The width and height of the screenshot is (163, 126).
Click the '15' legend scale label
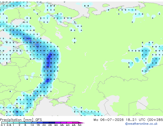click(38, 125)
